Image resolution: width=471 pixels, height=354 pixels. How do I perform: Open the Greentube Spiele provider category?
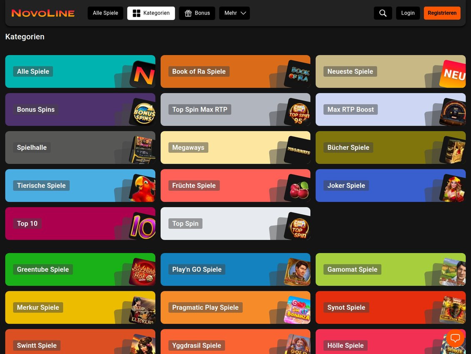click(x=80, y=269)
